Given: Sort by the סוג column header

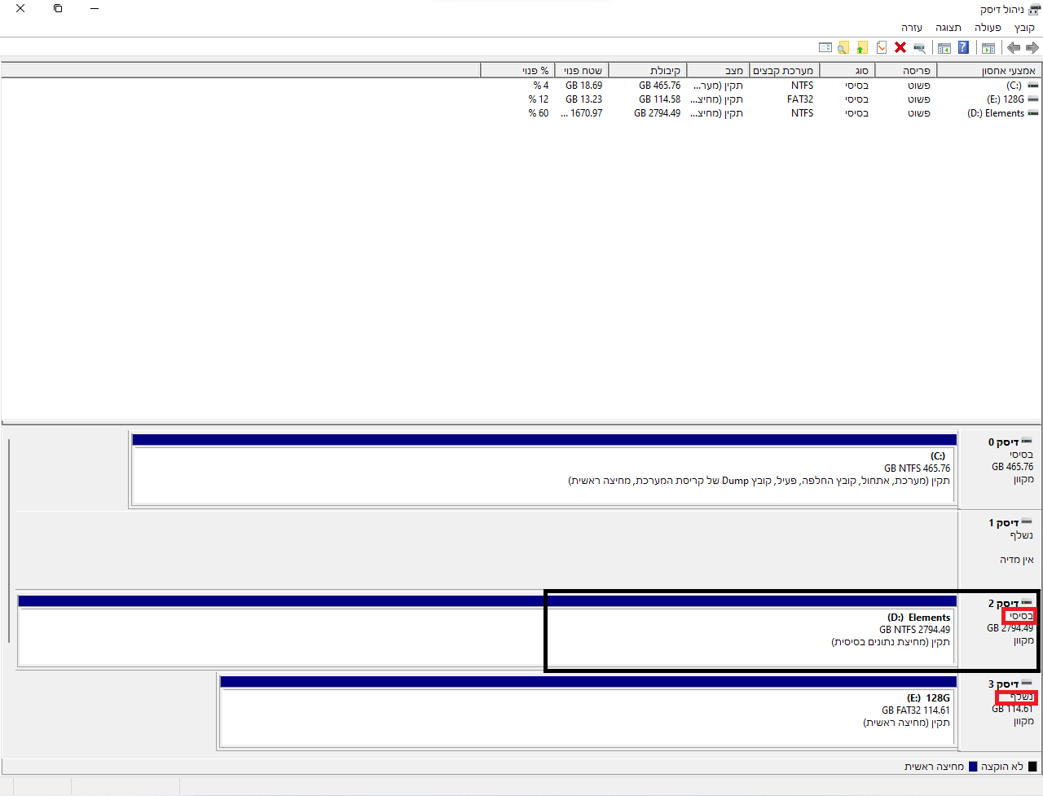Looking at the screenshot, I should click(847, 71).
